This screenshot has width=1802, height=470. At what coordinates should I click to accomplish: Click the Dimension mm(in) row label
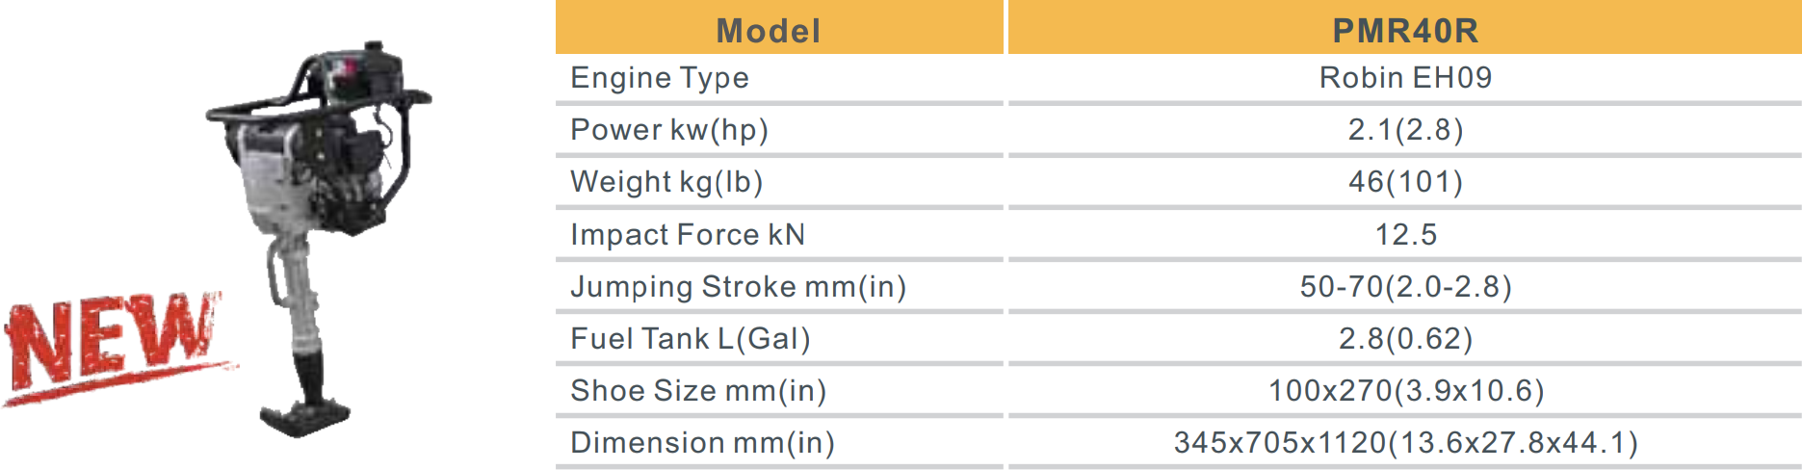click(702, 443)
